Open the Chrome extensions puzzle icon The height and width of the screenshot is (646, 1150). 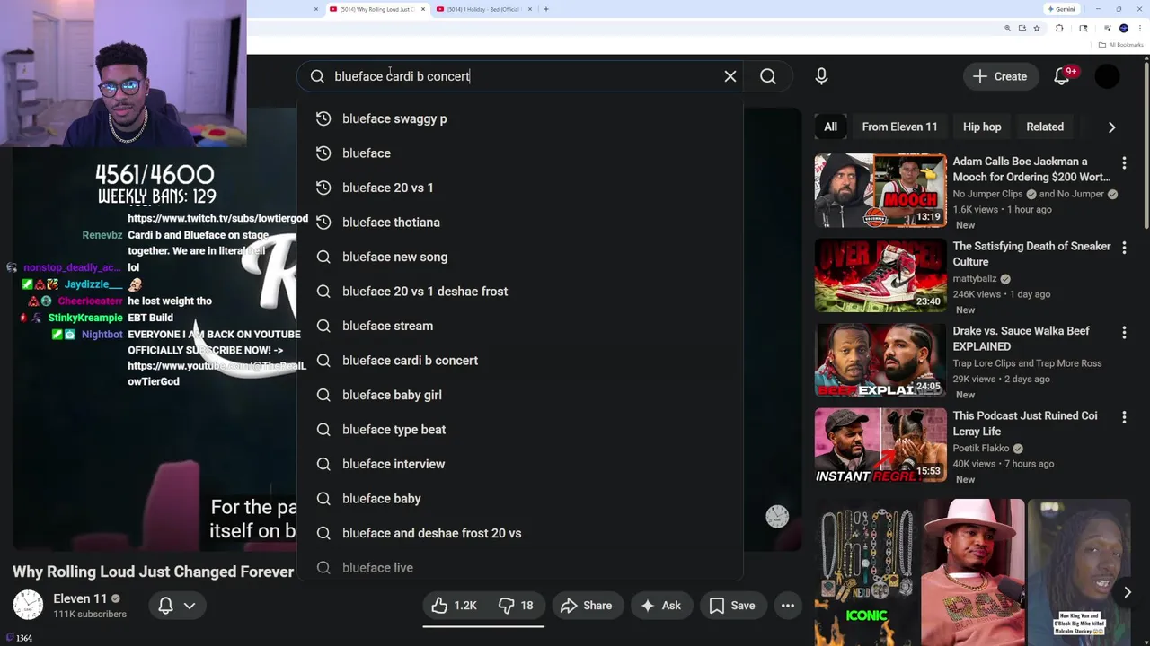click(x=1059, y=29)
